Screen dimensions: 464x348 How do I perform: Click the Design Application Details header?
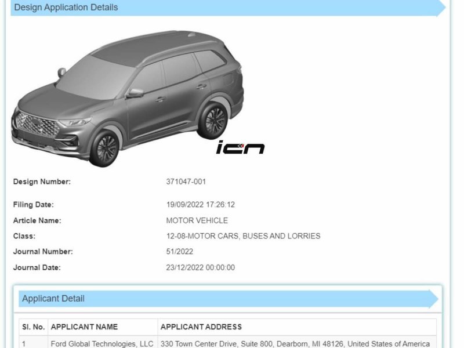point(228,8)
